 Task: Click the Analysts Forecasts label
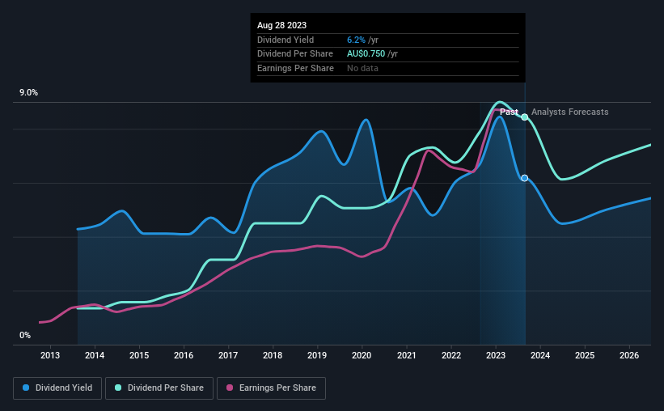coord(570,112)
